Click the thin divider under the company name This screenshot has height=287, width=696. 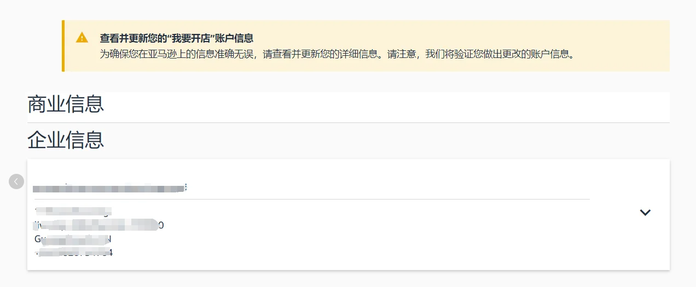tap(312, 199)
